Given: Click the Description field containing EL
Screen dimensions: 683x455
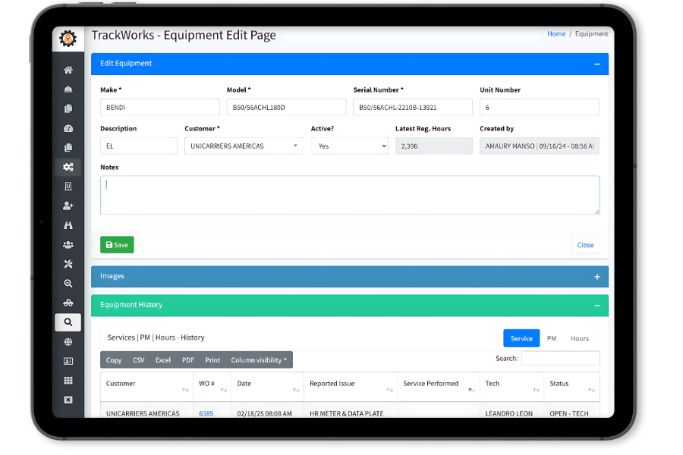Looking at the screenshot, I should point(139,146).
